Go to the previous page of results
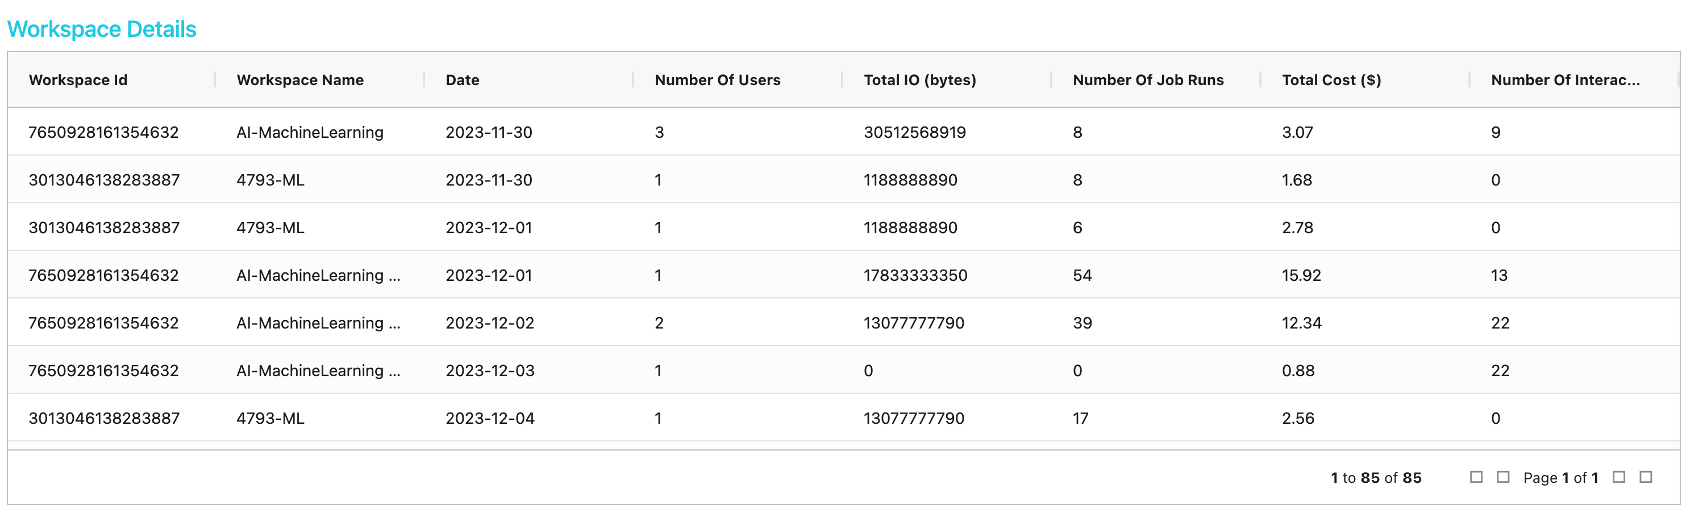 (x=1503, y=478)
